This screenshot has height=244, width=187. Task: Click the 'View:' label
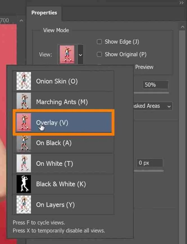tap(45, 55)
